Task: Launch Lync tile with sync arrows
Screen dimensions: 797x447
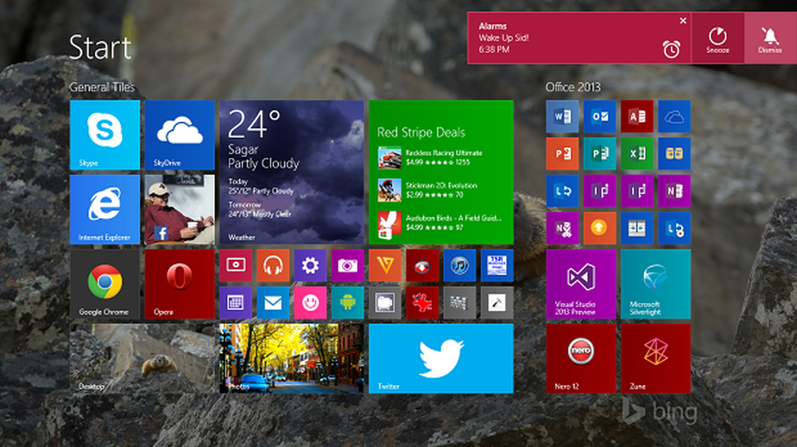Action: tap(562, 191)
